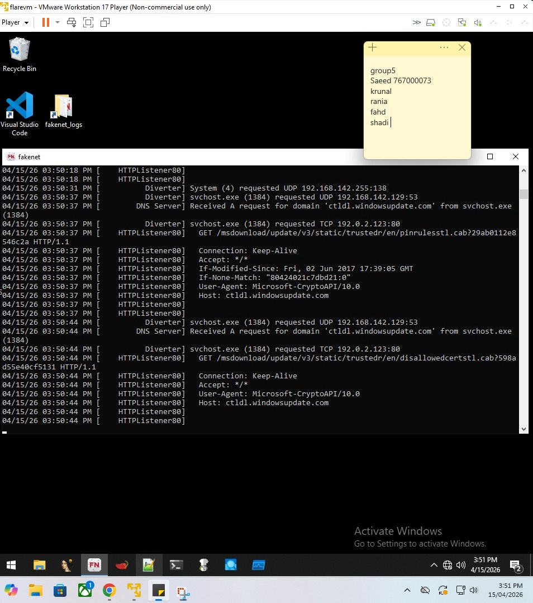Close the yellow sticky note
The width and height of the screenshot is (533, 603).
pyautogui.click(x=462, y=48)
